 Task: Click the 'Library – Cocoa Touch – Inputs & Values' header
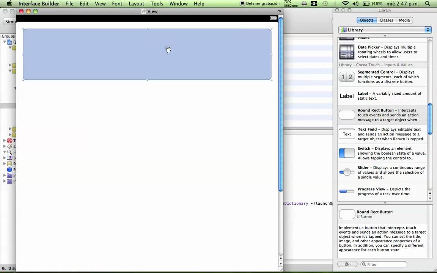(x=376, y=65)
